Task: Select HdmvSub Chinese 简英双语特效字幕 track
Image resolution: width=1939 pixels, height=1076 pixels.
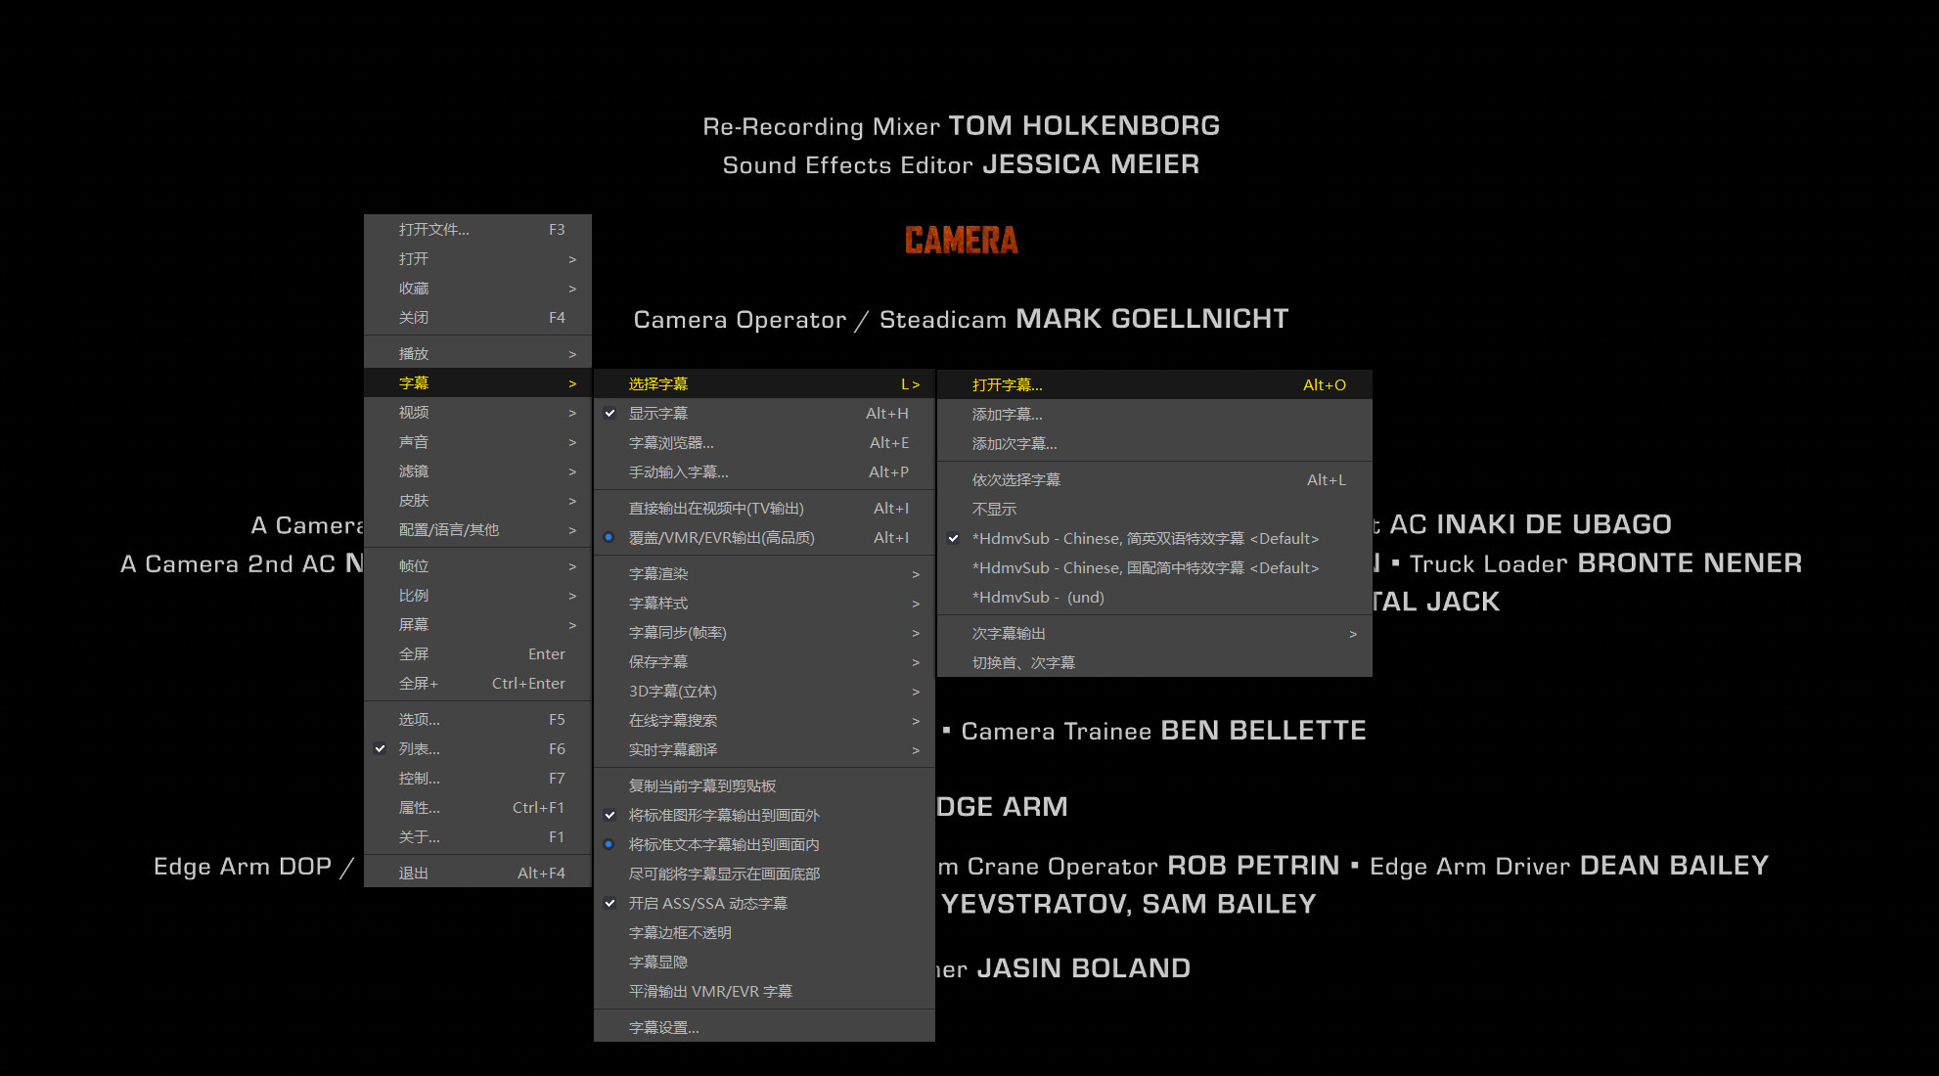Action: (x=1145, y=539)
